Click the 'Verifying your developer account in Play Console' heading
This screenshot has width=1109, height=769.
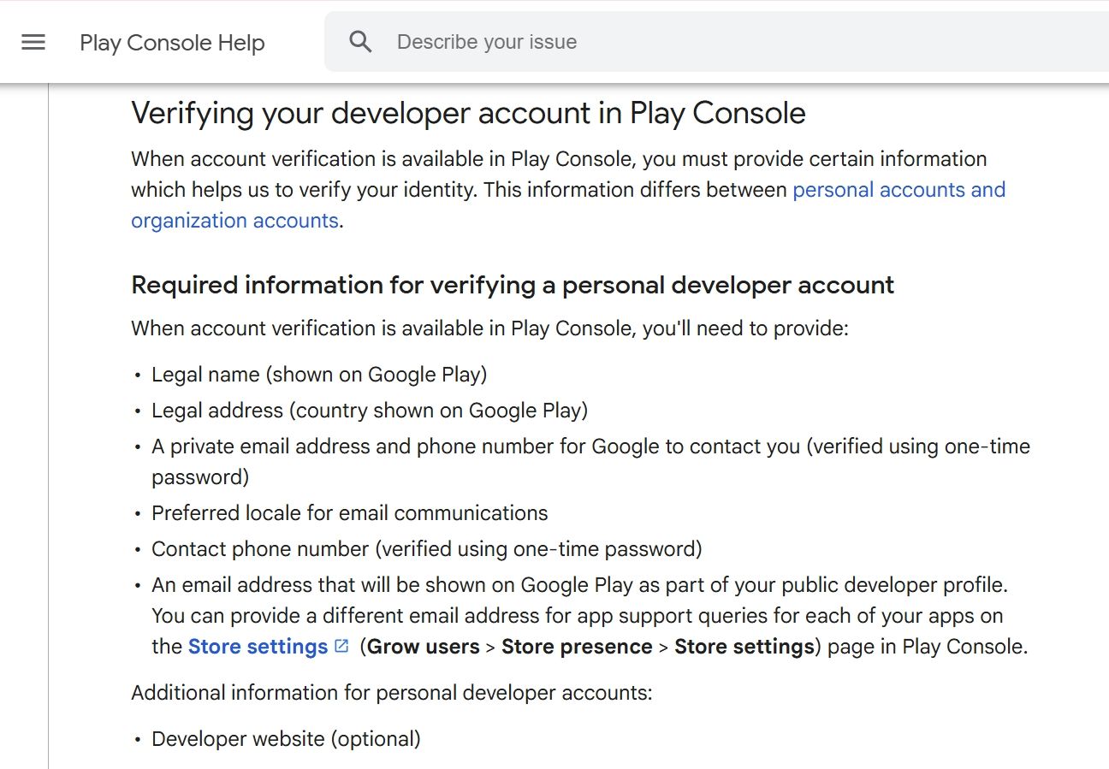coord(468,113)
